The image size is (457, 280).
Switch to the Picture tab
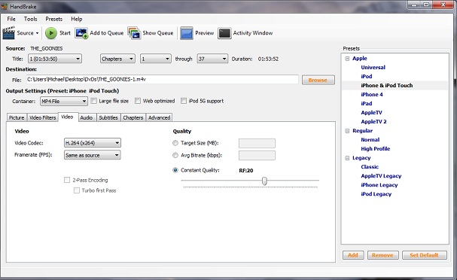[17, 117]
